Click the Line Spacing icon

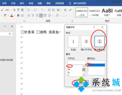(50, 15)
